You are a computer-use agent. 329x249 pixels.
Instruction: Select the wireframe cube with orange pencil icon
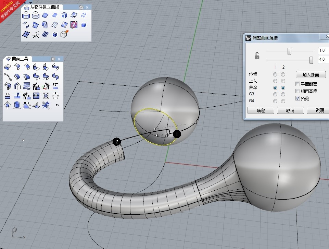tap(64, 34)
